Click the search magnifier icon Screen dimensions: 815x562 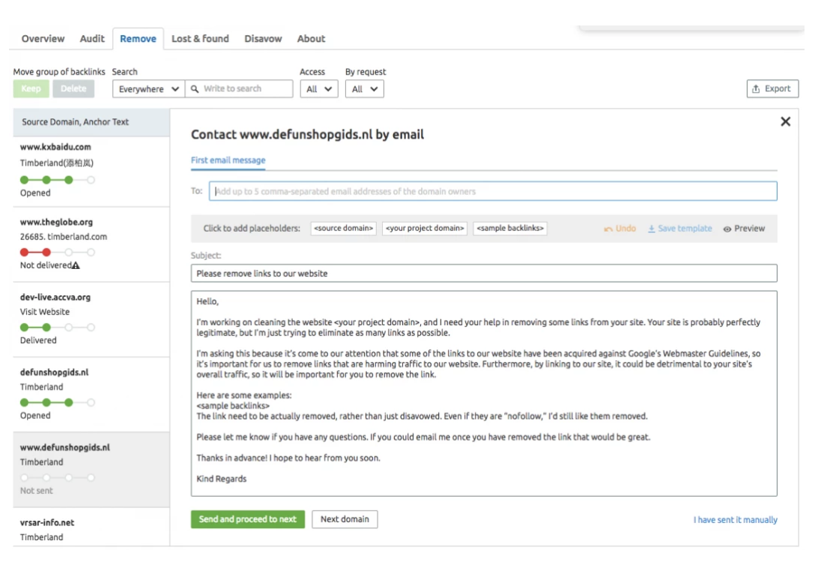point(195,88)
